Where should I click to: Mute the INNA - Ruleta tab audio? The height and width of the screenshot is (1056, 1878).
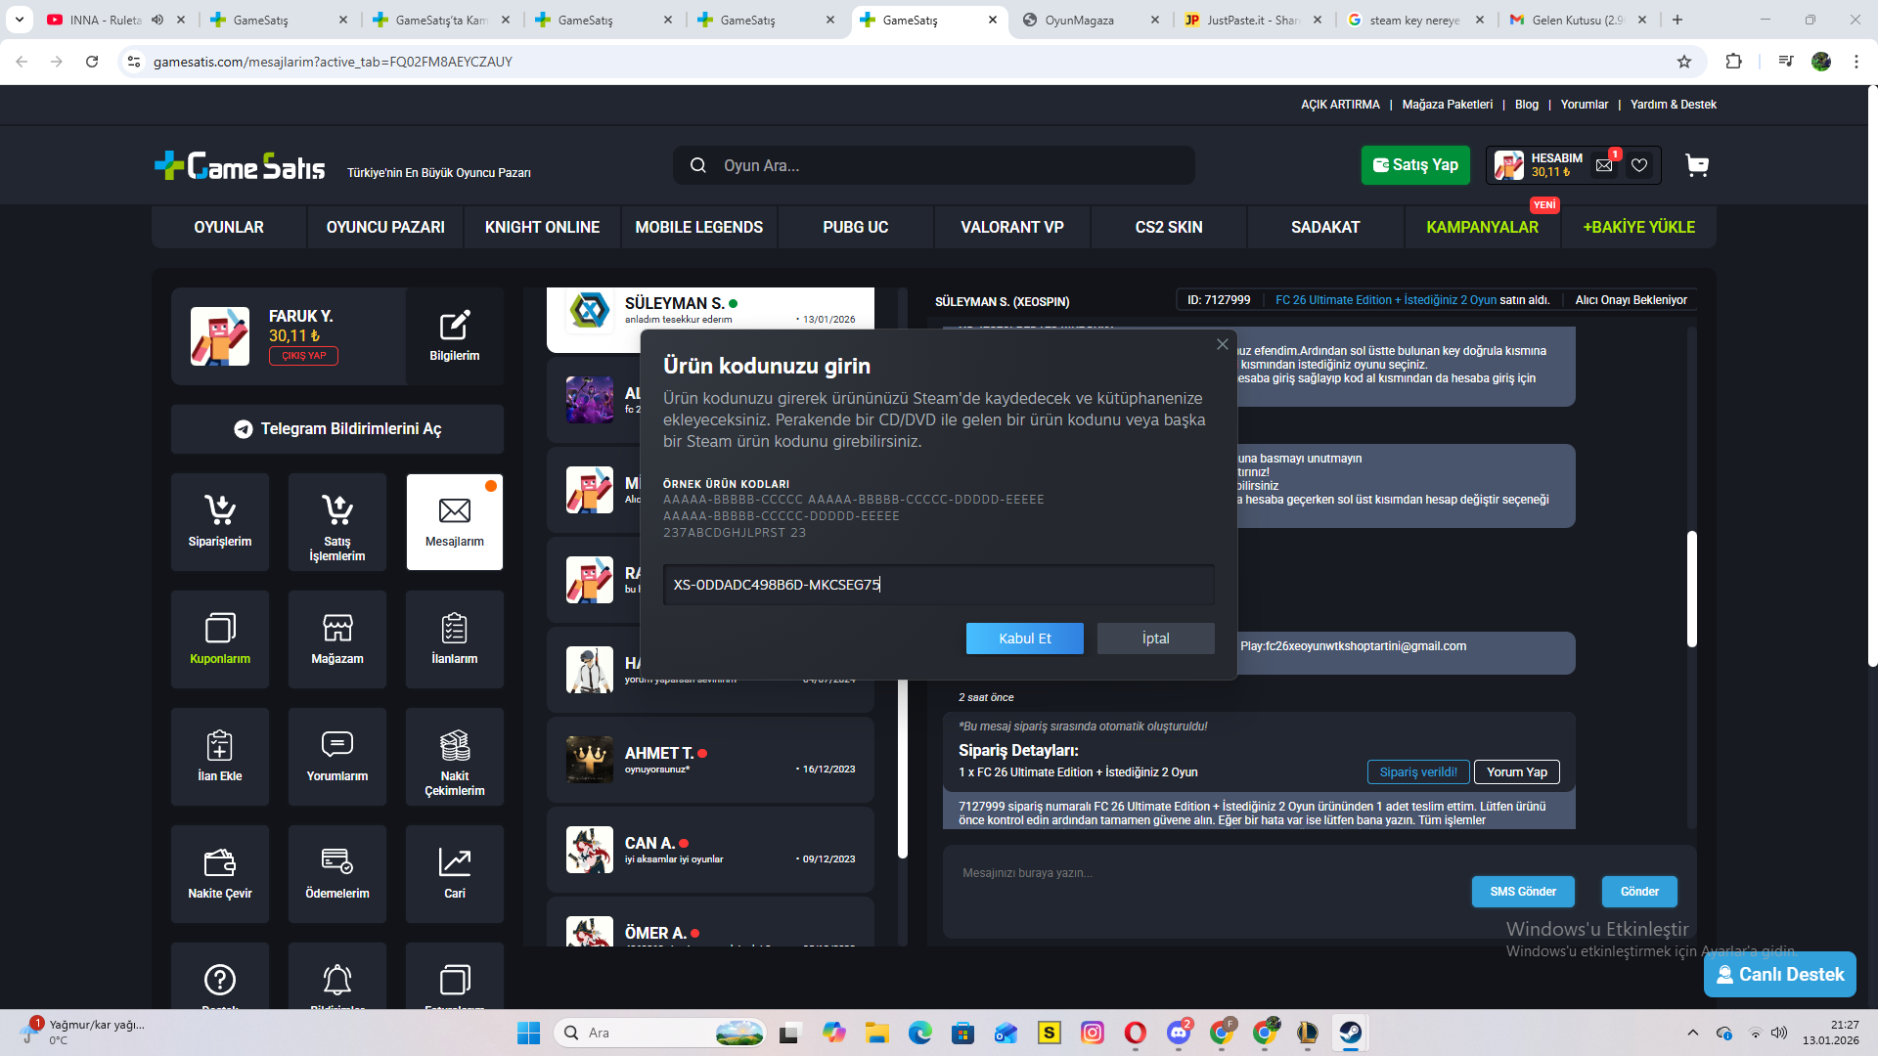tap(157, 20)
